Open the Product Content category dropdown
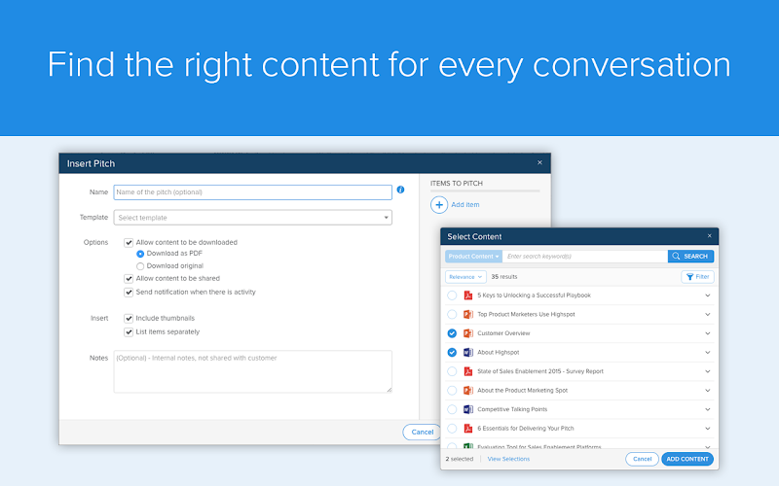Viewport: 779px width, 486px height. point(473,257)
